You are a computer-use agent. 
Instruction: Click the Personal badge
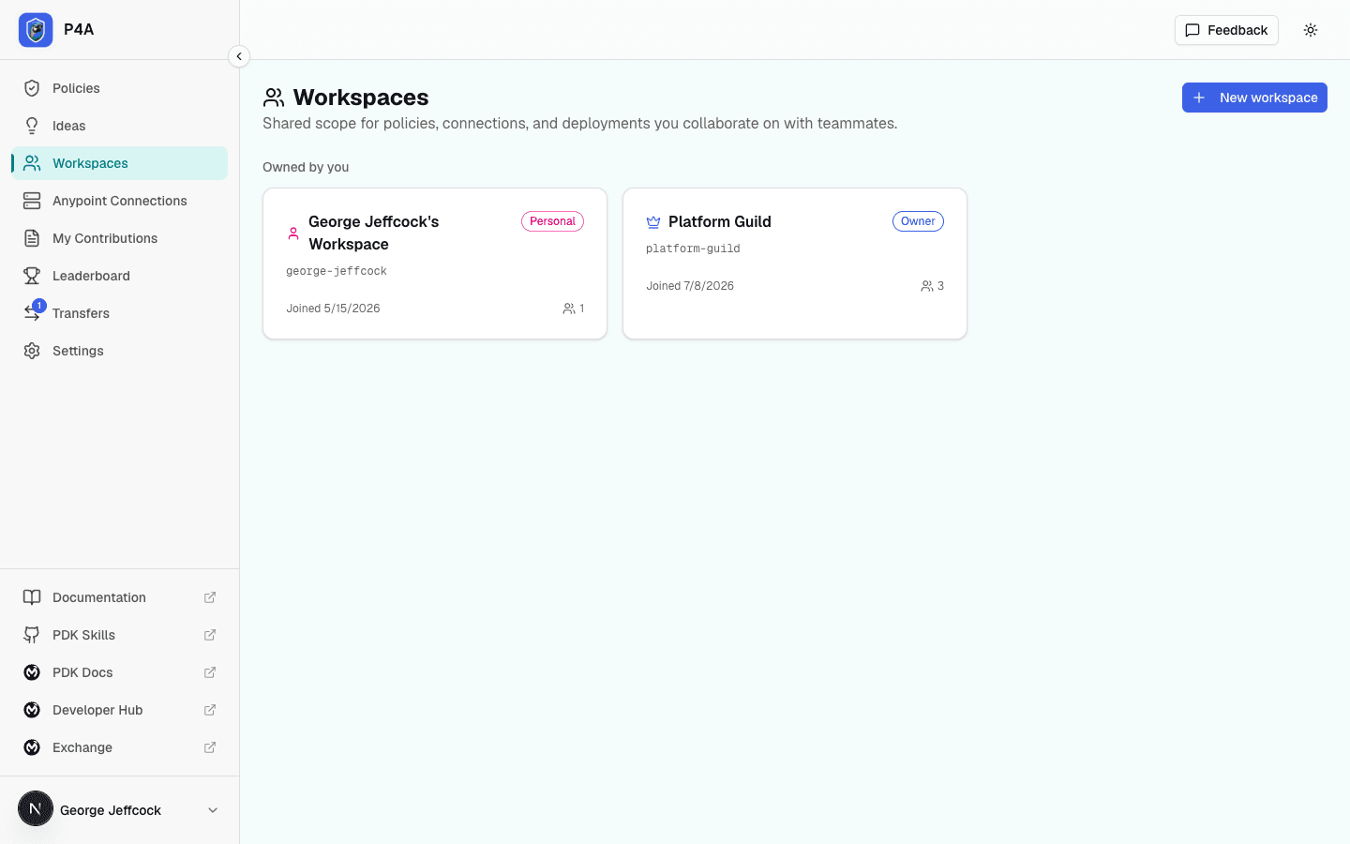[552, 221]
